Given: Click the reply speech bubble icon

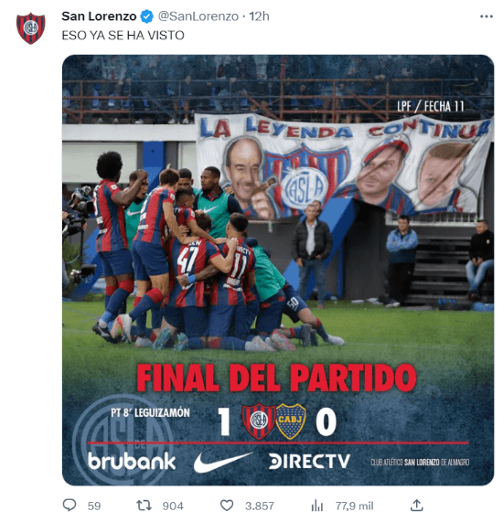Looking at the screenshot, I should (70, 506).
